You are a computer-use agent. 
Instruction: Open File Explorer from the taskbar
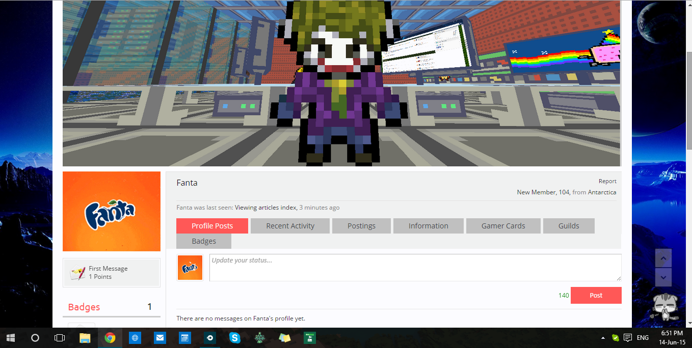[85, 338]
